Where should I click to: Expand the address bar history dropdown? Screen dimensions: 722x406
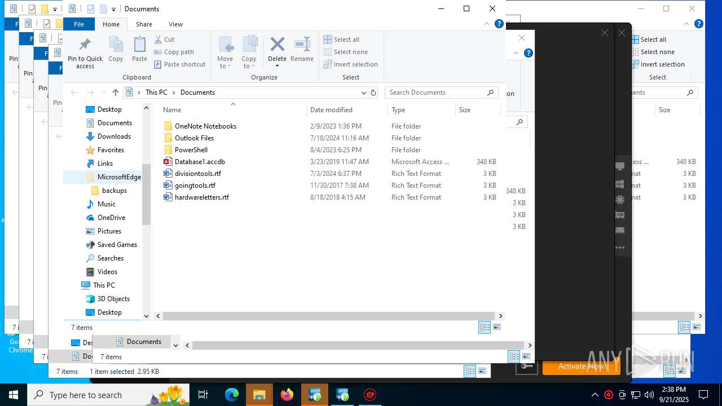click(x=363, y=92)
